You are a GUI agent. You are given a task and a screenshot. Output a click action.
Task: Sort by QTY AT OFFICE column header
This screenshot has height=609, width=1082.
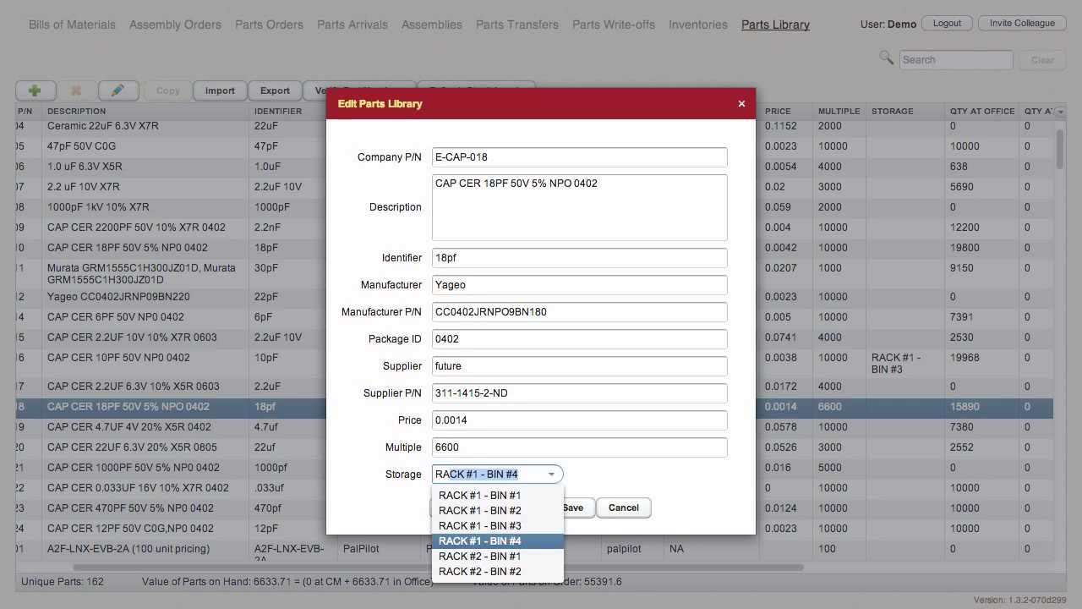pyautogui.click(x=982, y=112)
